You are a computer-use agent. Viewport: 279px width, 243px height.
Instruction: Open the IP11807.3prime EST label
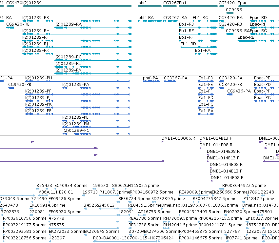114,192
